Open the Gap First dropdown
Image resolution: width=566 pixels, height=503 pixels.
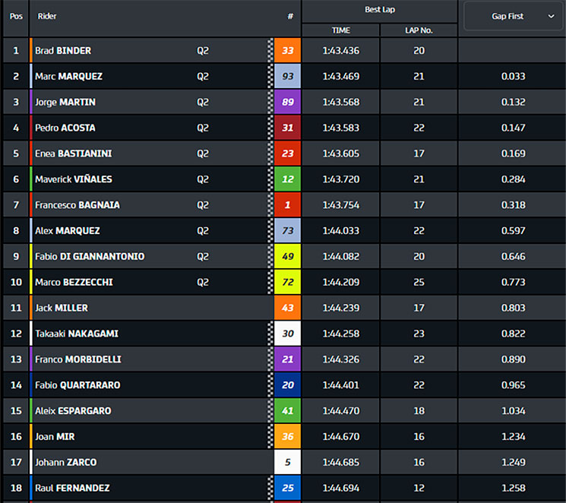[x=513, y=16]
